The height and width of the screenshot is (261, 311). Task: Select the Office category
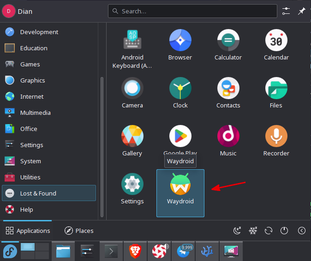point(49,129)
